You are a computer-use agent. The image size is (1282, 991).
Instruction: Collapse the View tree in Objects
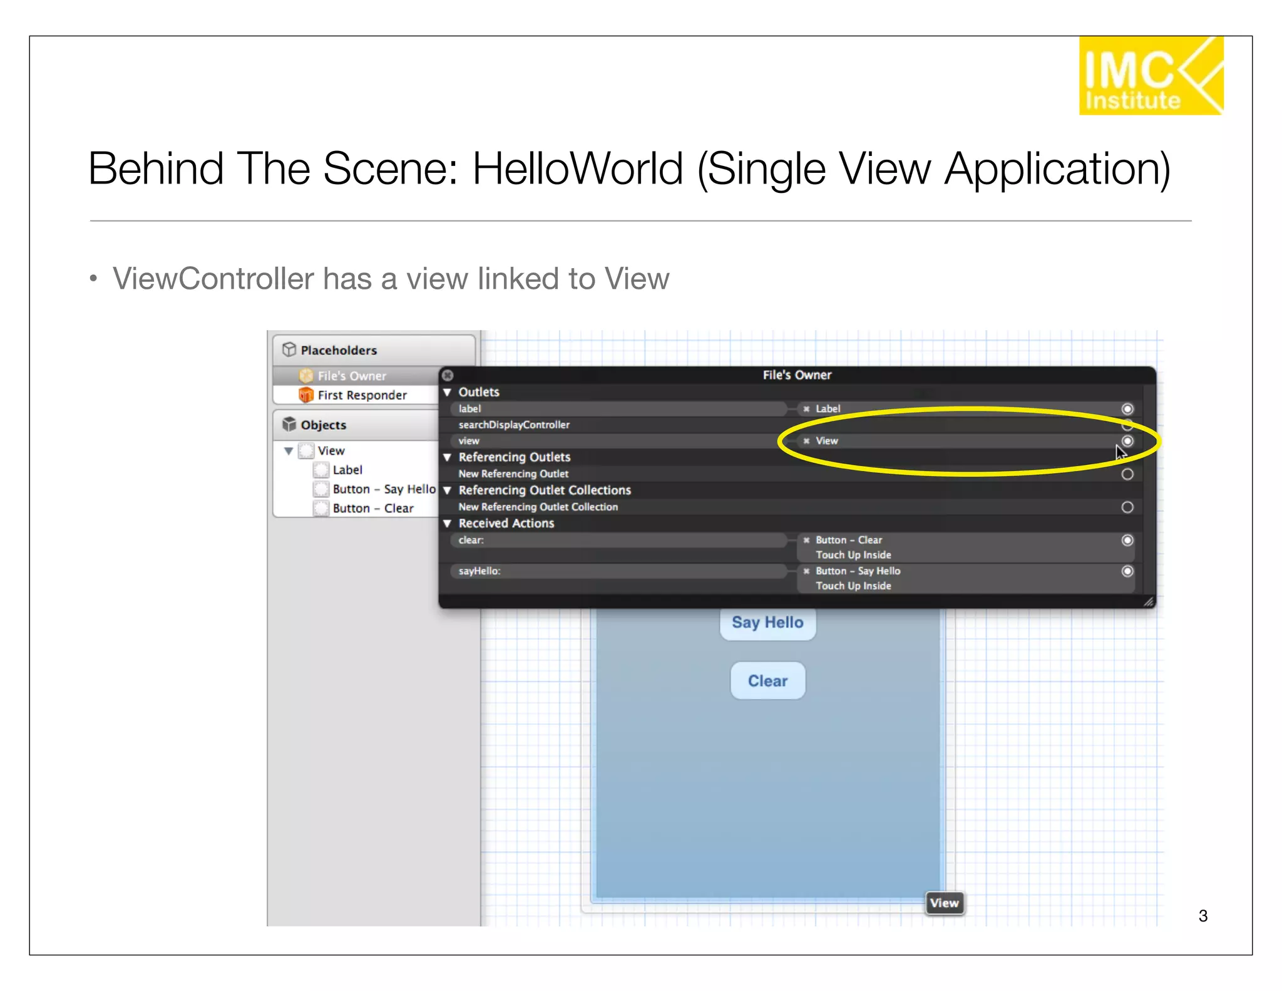289,451
